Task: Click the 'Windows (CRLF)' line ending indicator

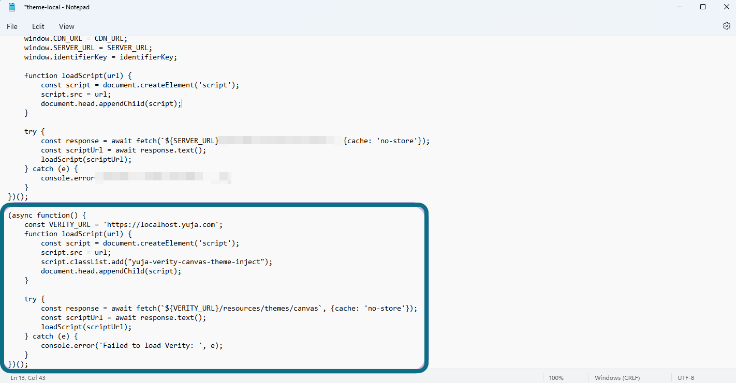Action: pos(619,378)
